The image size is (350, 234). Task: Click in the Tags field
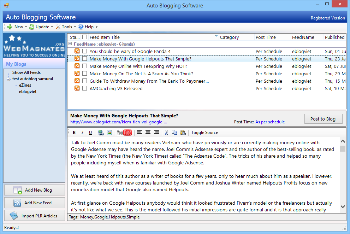tap(207, 217)
